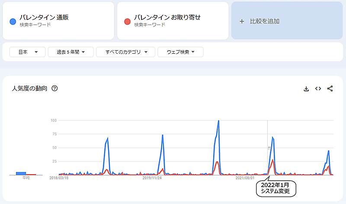Open help icon beside 人気度の動向

(x=54, y=89)
